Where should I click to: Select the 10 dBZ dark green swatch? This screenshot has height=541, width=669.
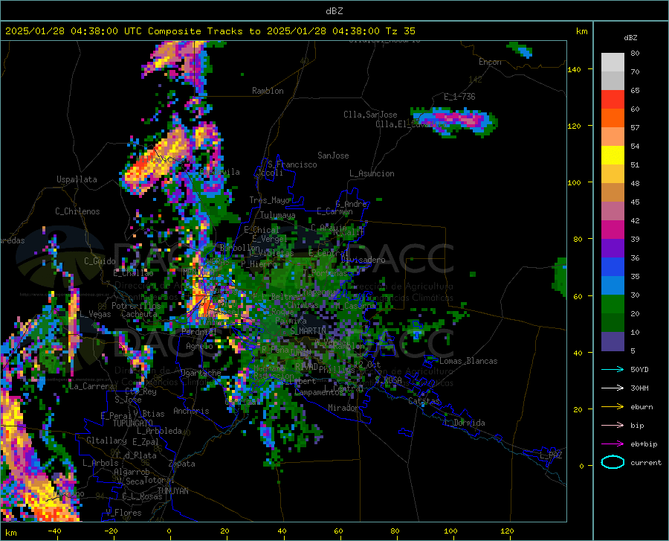click(613, 323)
